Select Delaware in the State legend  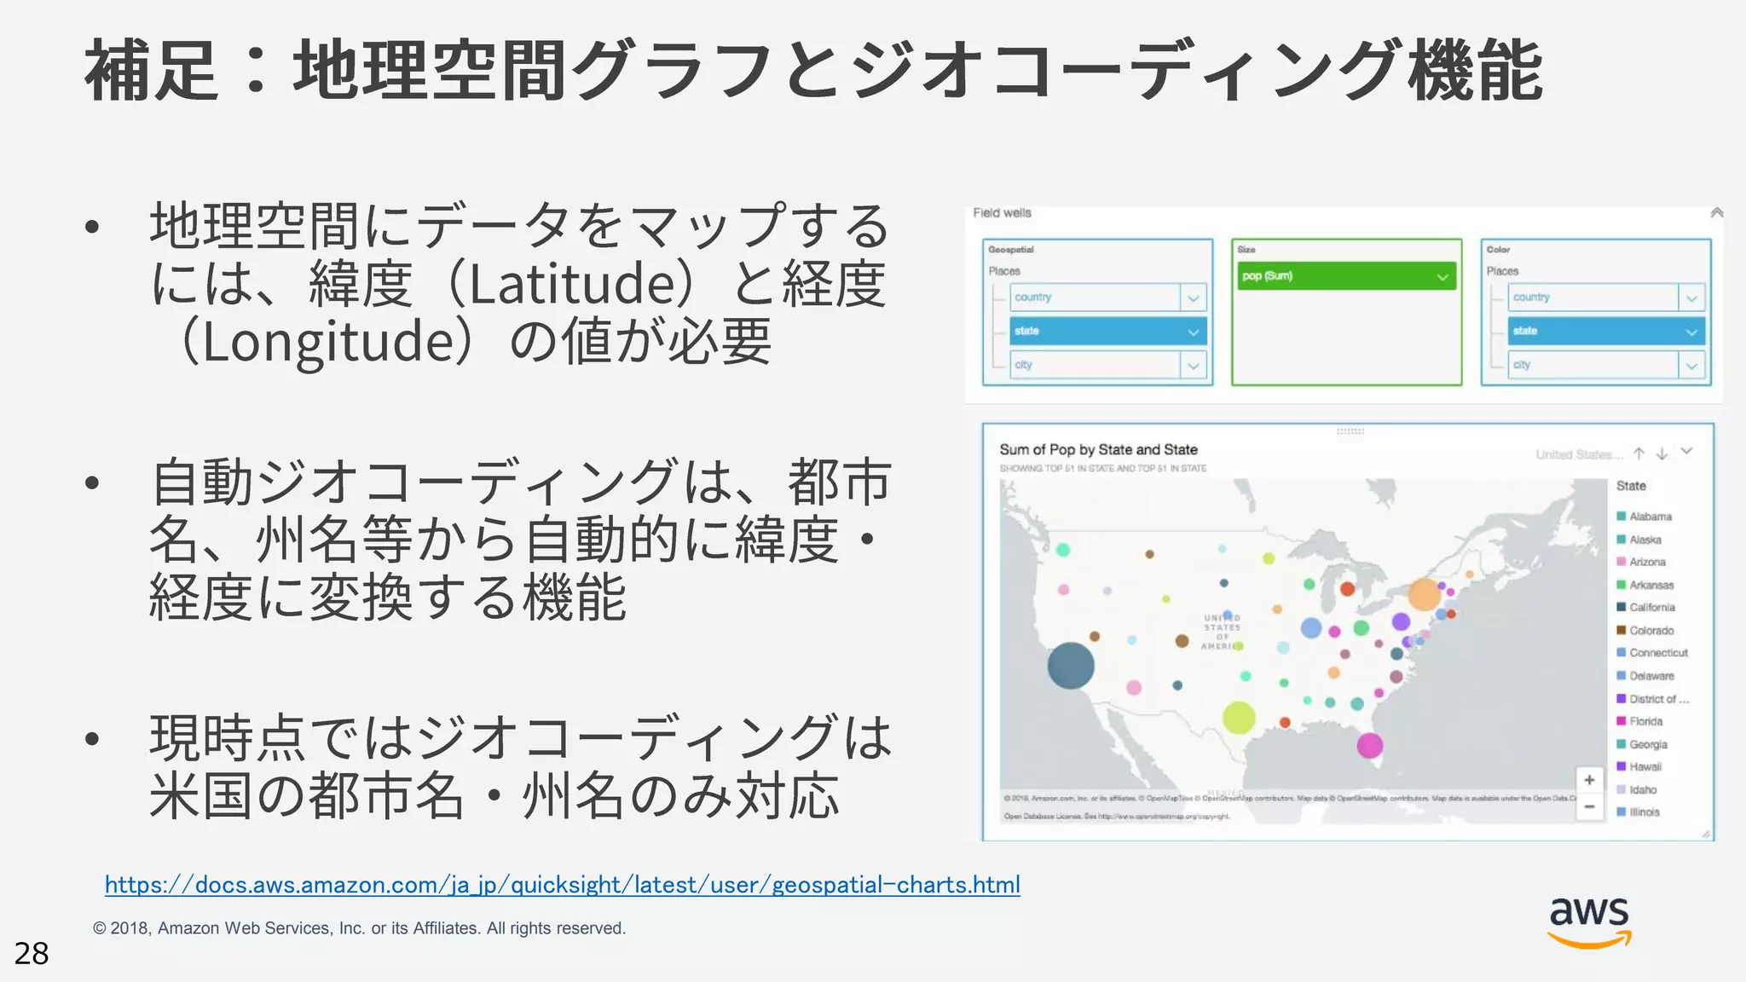tap(1645, 675)
